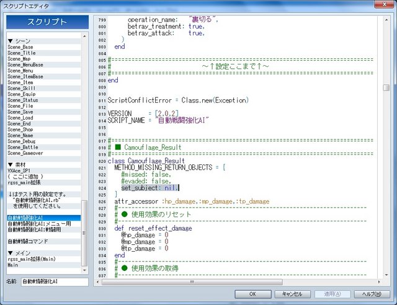Select Scene_MenuBase script entry
The image size is (397, 305).
(44, 65)
